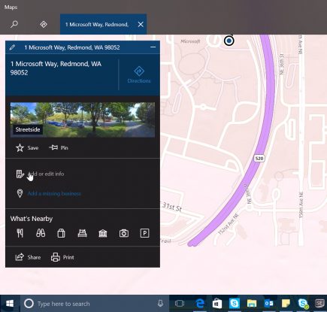
Task: Open Skype with green check badge
Action: pyautogui.click(x=303, y=304)
